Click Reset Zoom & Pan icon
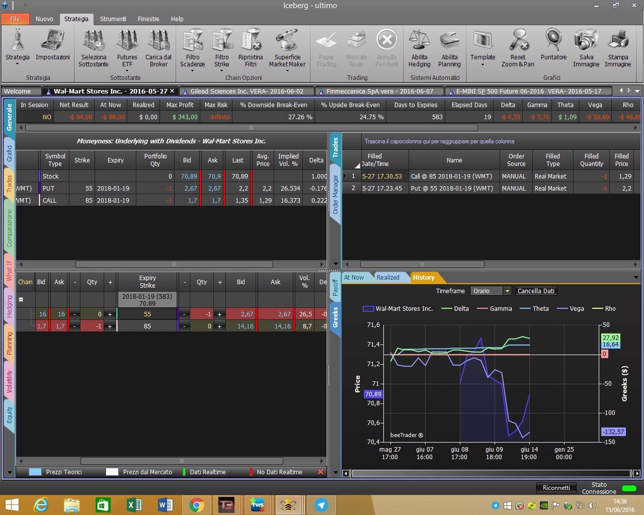Screen dimensions: 644x515 click(518, 40)
